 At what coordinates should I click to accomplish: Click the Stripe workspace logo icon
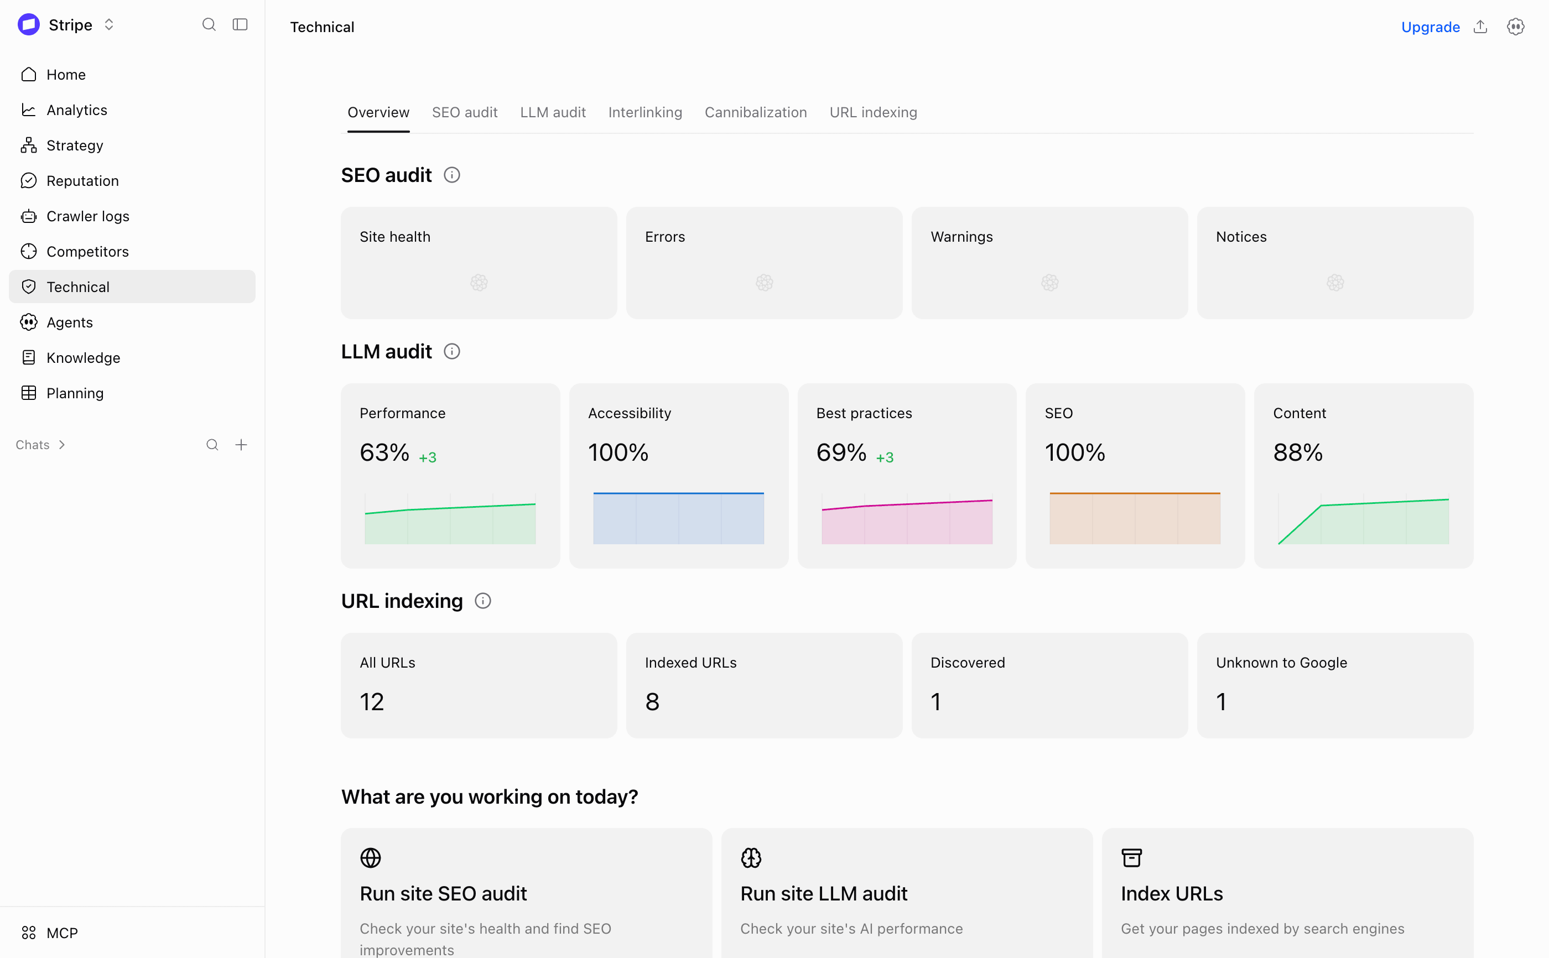29,25
